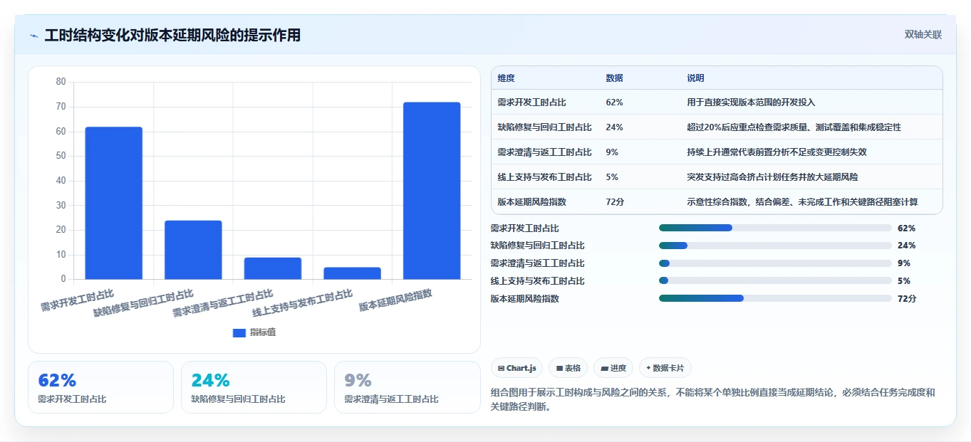971x442 pixels.
Task: Click the 需求开发工时占比 cell in the table
Action: click(531, 102)
